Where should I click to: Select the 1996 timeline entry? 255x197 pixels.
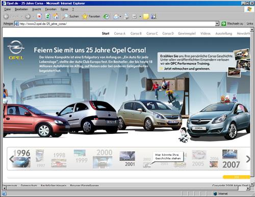pos(22,158)
